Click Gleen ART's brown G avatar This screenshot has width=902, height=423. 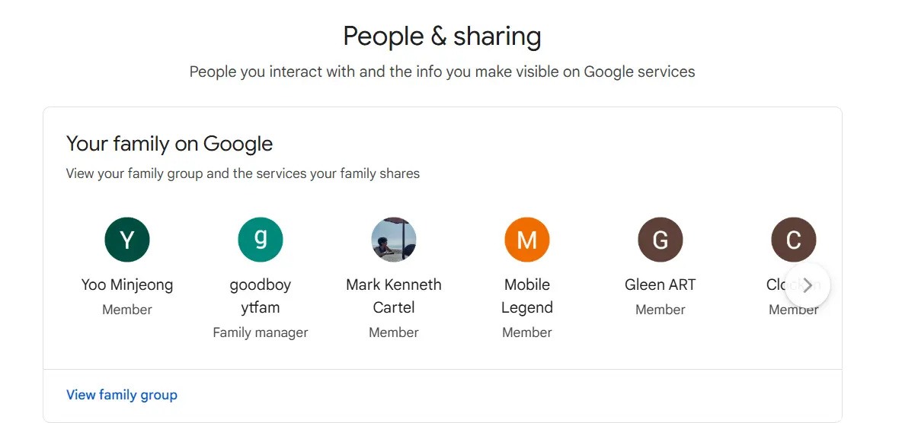tap(661, 240)
